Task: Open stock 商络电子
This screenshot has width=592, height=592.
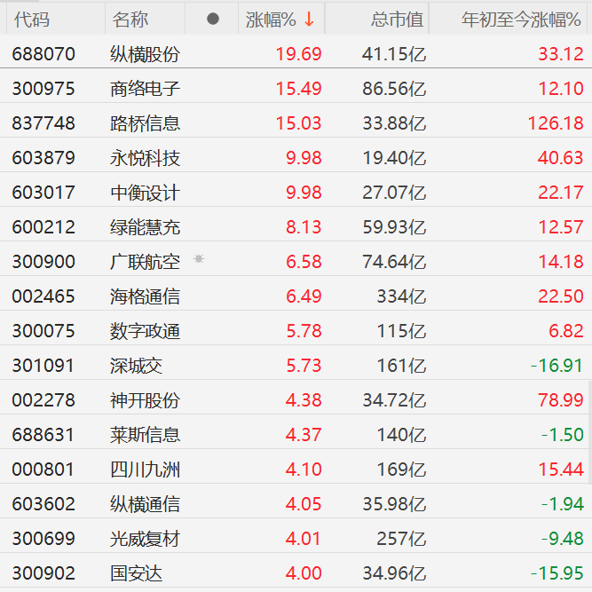Action: pyautogui.click(x=145, y=89)
